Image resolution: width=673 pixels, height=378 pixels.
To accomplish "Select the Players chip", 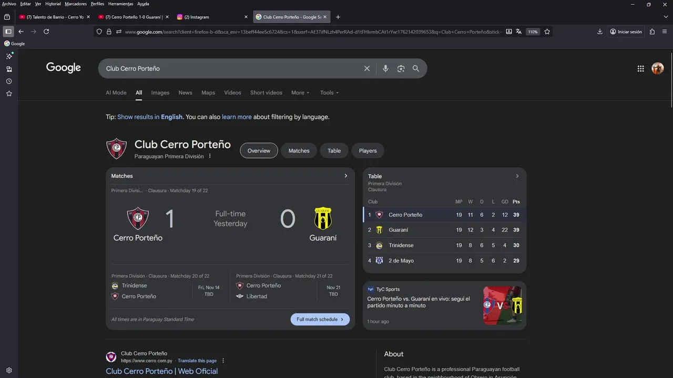I will tap(368, 151).
